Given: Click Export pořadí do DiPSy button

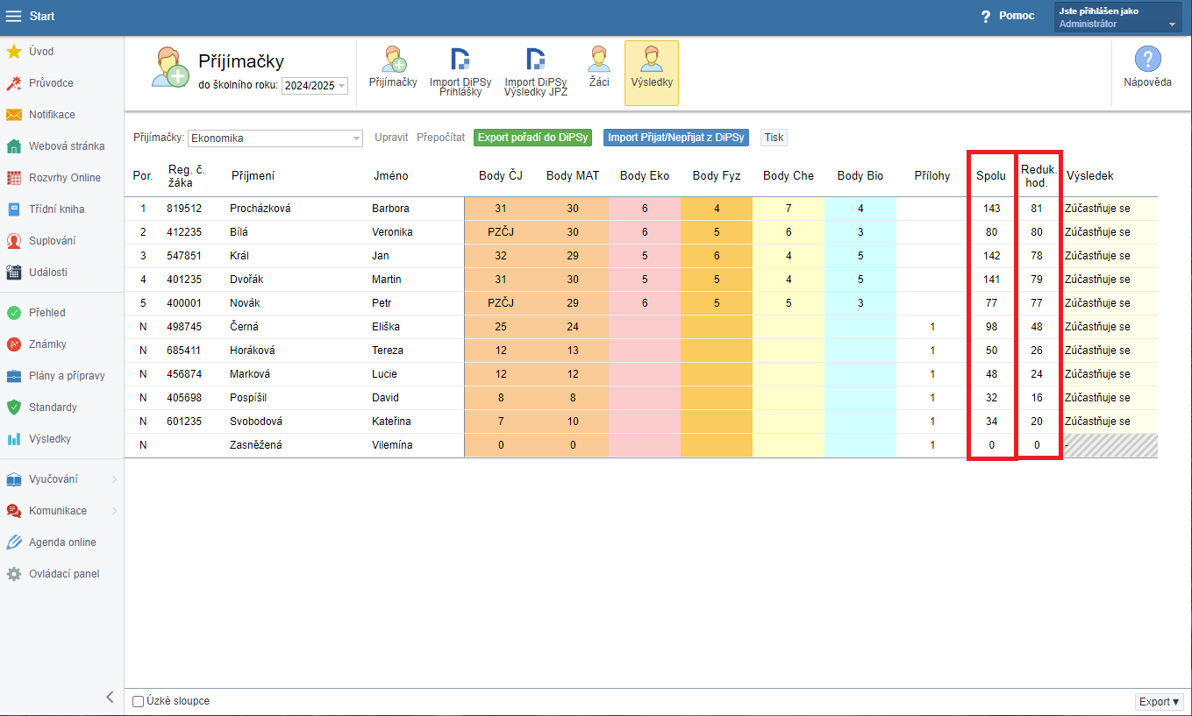Looking at the screenshot, I should tap(534, 138).
